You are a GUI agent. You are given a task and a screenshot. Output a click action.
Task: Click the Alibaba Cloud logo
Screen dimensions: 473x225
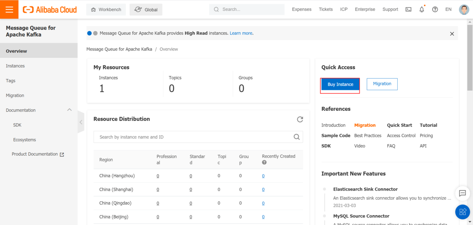pos(50,9)
